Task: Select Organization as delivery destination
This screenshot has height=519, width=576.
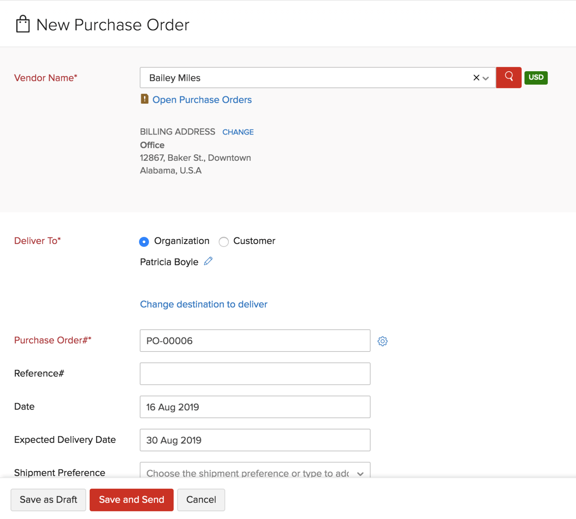Action: coord(144,242)
